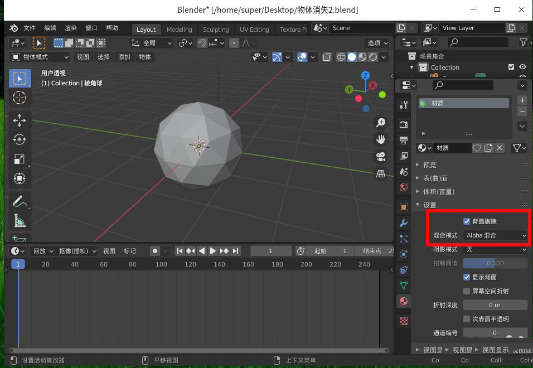Select the Scale tool

(x=20, y=159)
